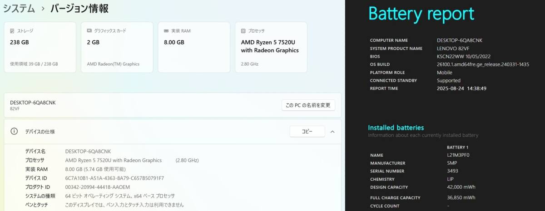545x211 pixels.
Task: Open the プロセッサ AMD Ryzen 5 card
Action: click(x=271, y=47)
